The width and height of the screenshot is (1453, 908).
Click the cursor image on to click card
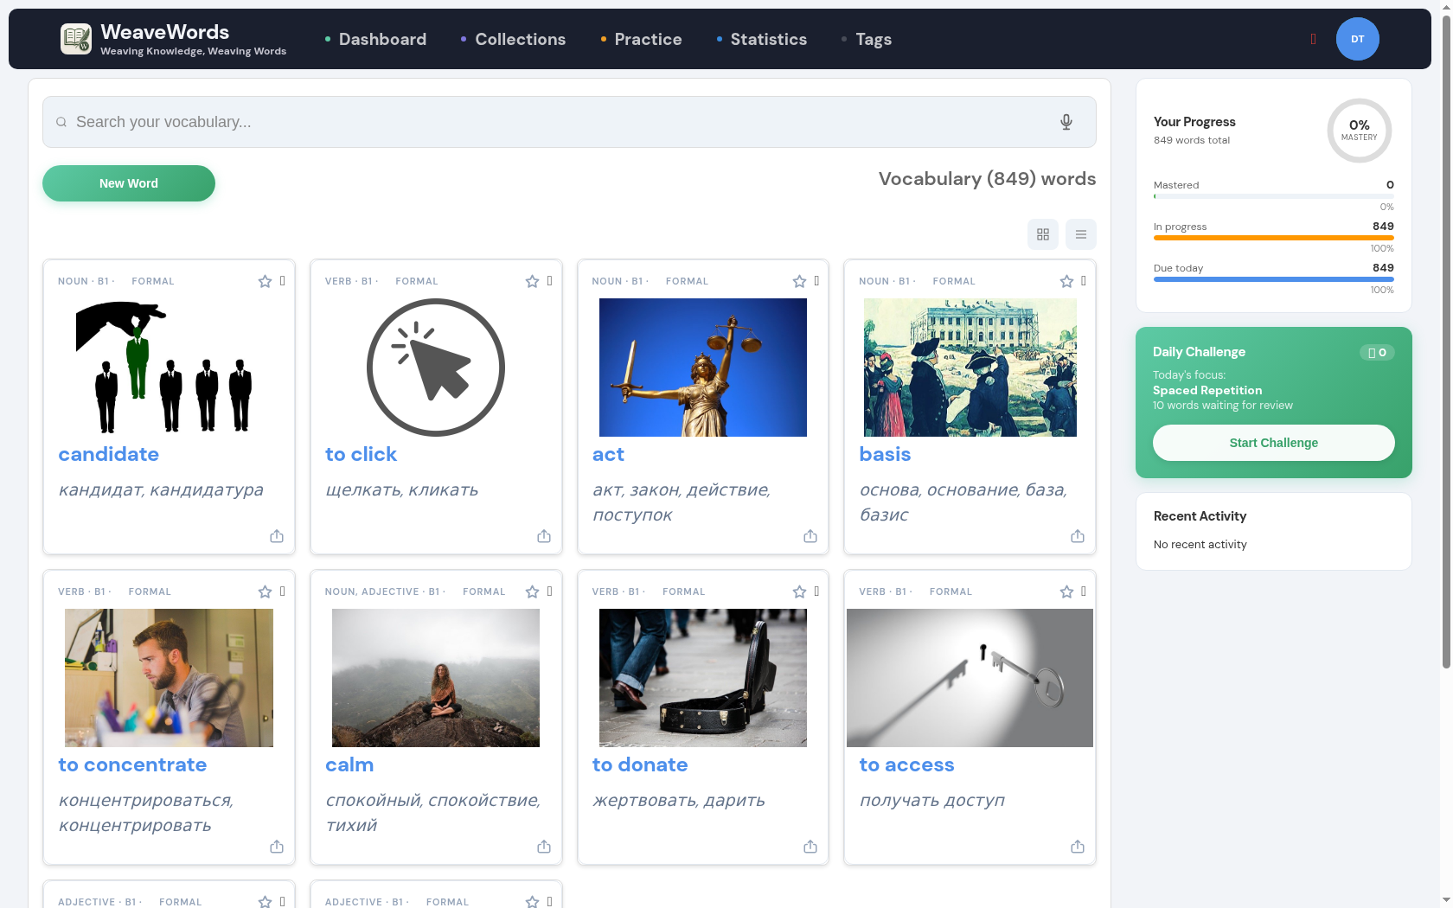tap(436, 368)
